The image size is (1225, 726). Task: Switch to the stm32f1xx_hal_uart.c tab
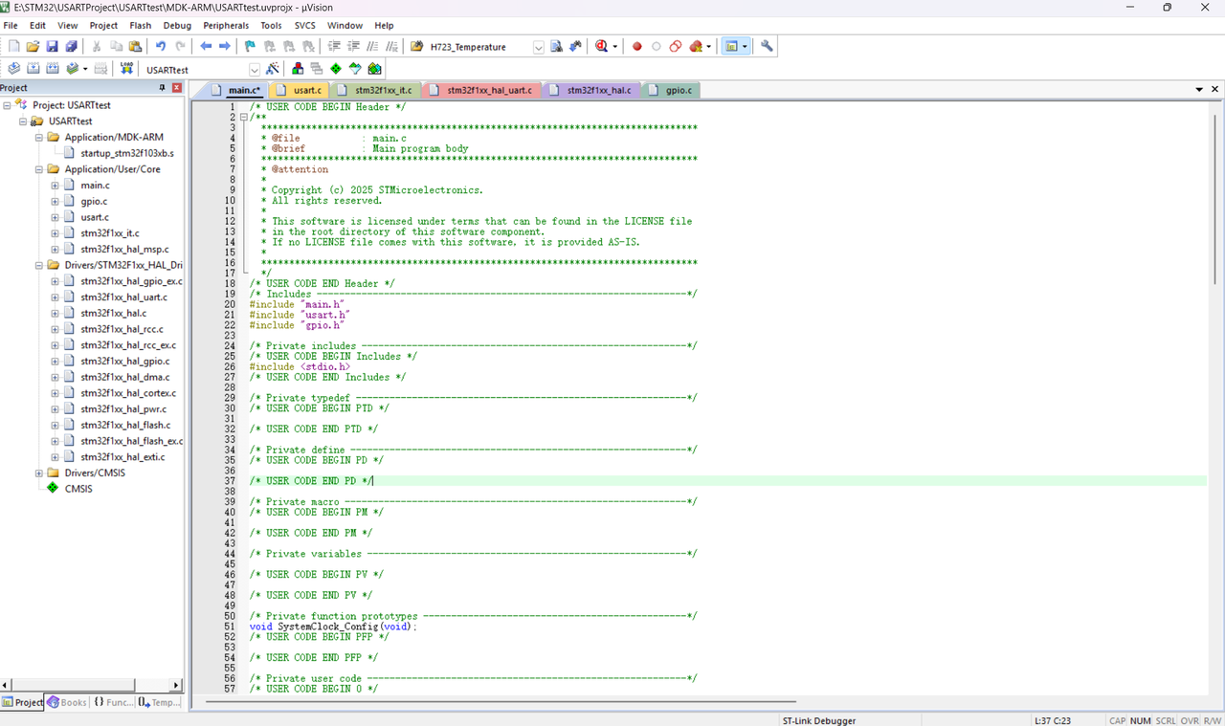tap(489, 90)
